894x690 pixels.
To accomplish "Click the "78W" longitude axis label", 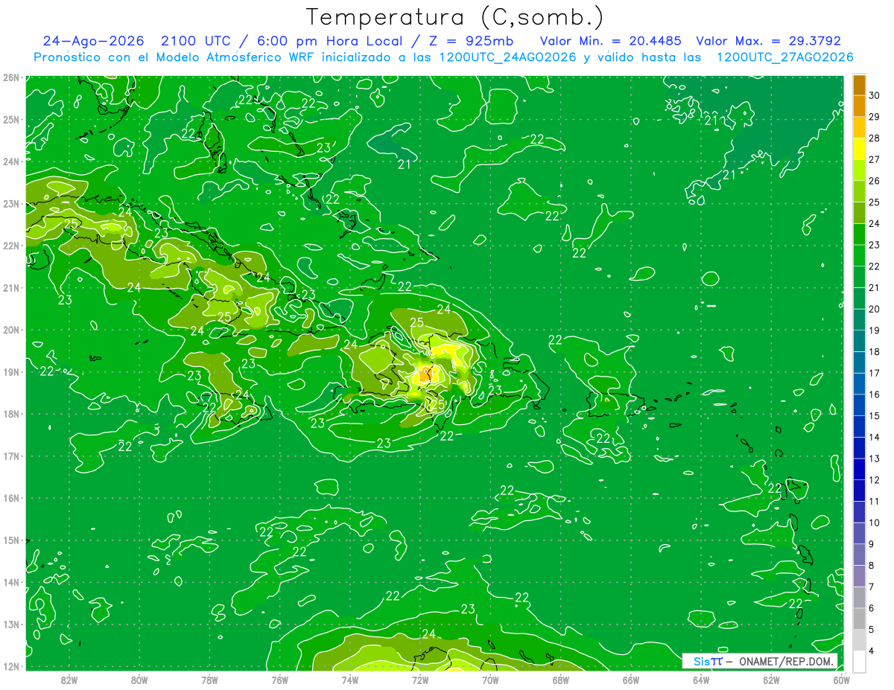I will click(x=209, y=680).
